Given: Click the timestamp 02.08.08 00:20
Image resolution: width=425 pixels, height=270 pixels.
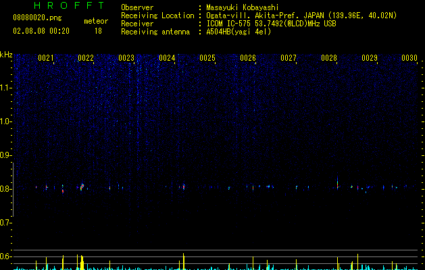Looking at the screenshot, I should (41, 31).
